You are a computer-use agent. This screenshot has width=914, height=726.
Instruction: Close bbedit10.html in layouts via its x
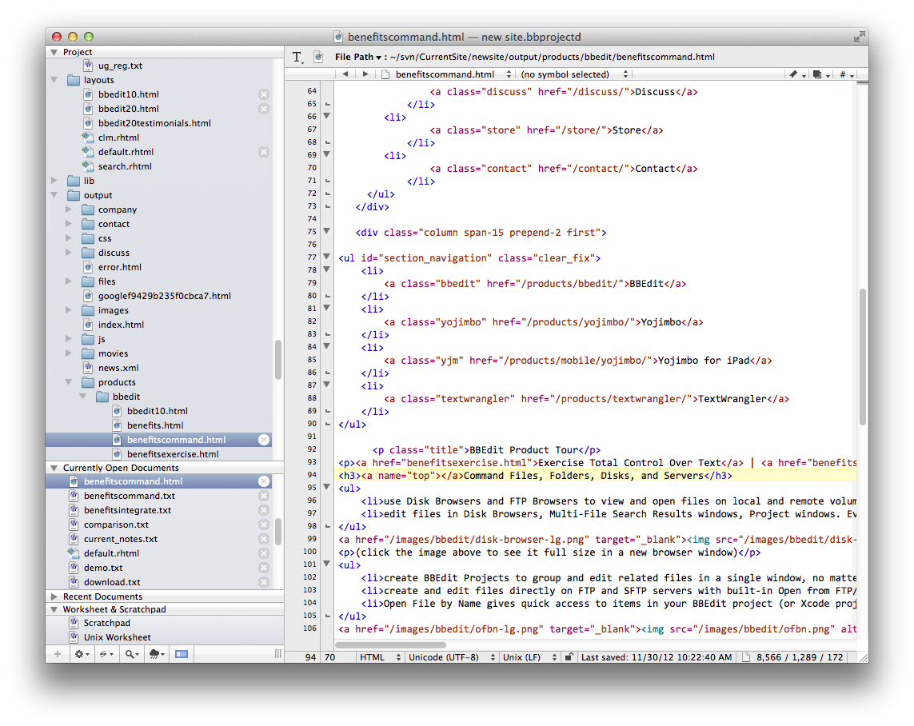[264, 94]
